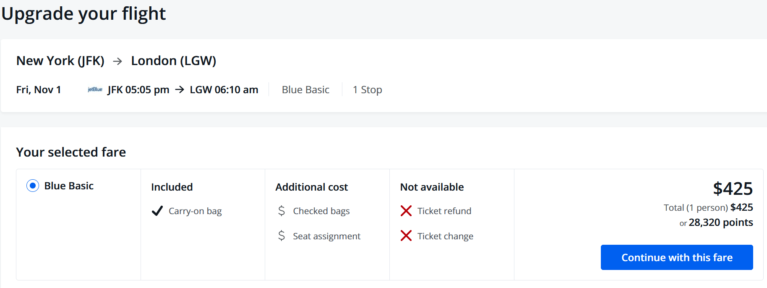The height and width of the screenshot is (288, 767).
Task: Click the Ticket change not available item
Action: (445, 236)
